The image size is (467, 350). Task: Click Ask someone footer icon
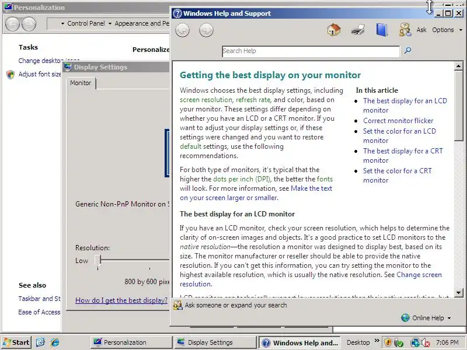(x=177, y=305)
